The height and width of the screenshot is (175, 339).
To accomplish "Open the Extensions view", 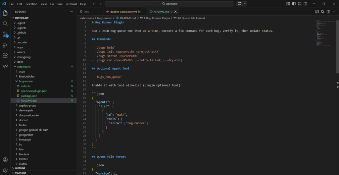I will [x=5, y=56].
